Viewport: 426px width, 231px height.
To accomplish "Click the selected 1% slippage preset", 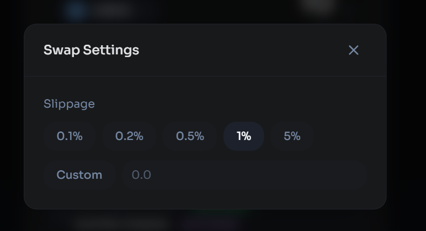I will [244, 136].
